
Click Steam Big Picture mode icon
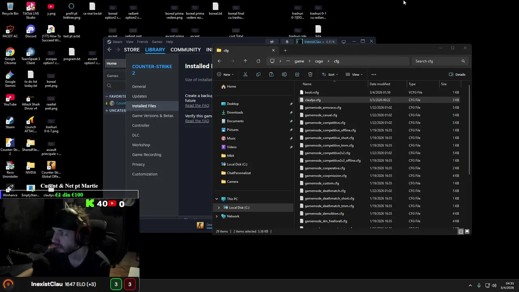(x=343, y=42)
